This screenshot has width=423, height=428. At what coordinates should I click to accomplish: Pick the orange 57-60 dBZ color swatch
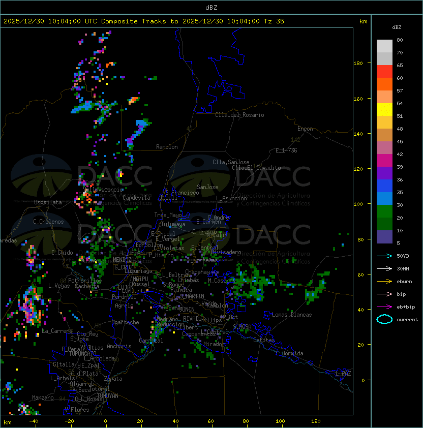click(384, 84)
